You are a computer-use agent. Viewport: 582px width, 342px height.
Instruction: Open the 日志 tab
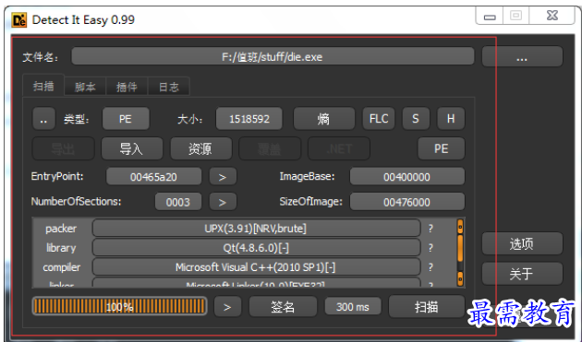pyautogui.click(x=169, y=87)
